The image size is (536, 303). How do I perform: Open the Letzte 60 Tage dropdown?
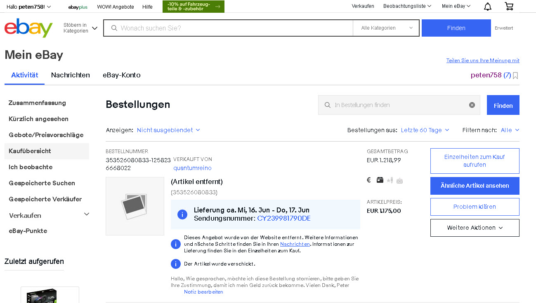(425, 130)
